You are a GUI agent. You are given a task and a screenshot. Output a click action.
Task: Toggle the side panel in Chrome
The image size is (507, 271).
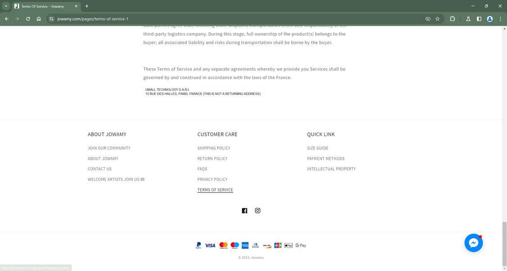[x=479, y=19]
